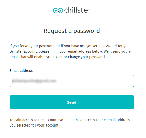Click the line starting "Drillster account, please fill"
146x138 pixels.
(x=71, y=51)
